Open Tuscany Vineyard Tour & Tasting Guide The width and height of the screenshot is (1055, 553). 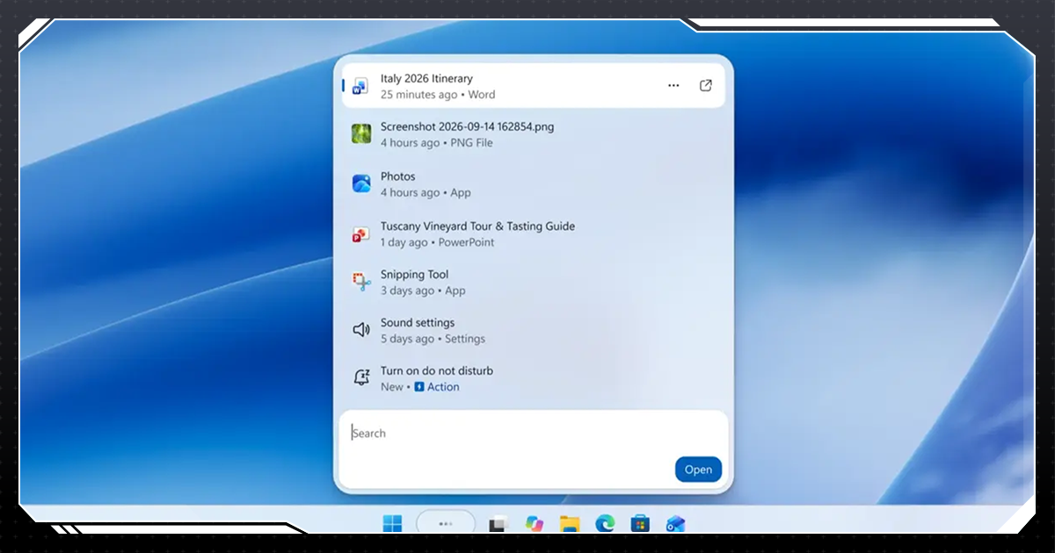[x=533, y=234]
